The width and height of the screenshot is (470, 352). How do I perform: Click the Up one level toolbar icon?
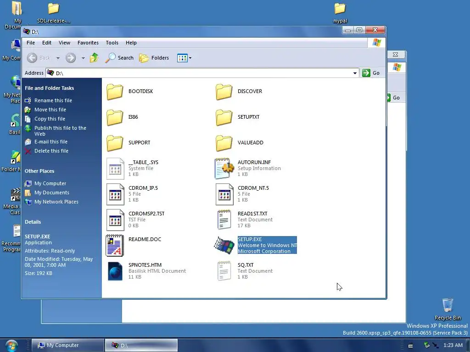click(94, 58)
